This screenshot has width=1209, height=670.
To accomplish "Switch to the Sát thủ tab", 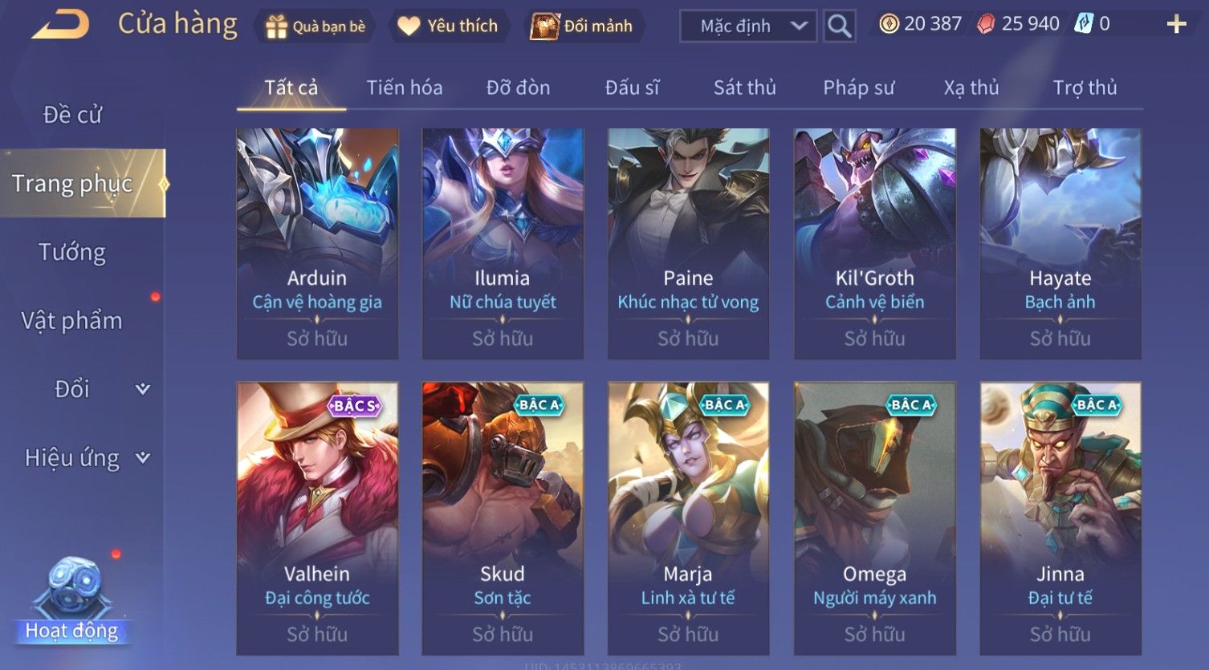I will click(x=744, y=87).
